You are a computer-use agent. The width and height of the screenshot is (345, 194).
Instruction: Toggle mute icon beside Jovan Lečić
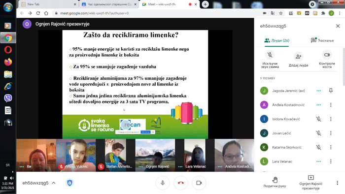tap(318, 133)
